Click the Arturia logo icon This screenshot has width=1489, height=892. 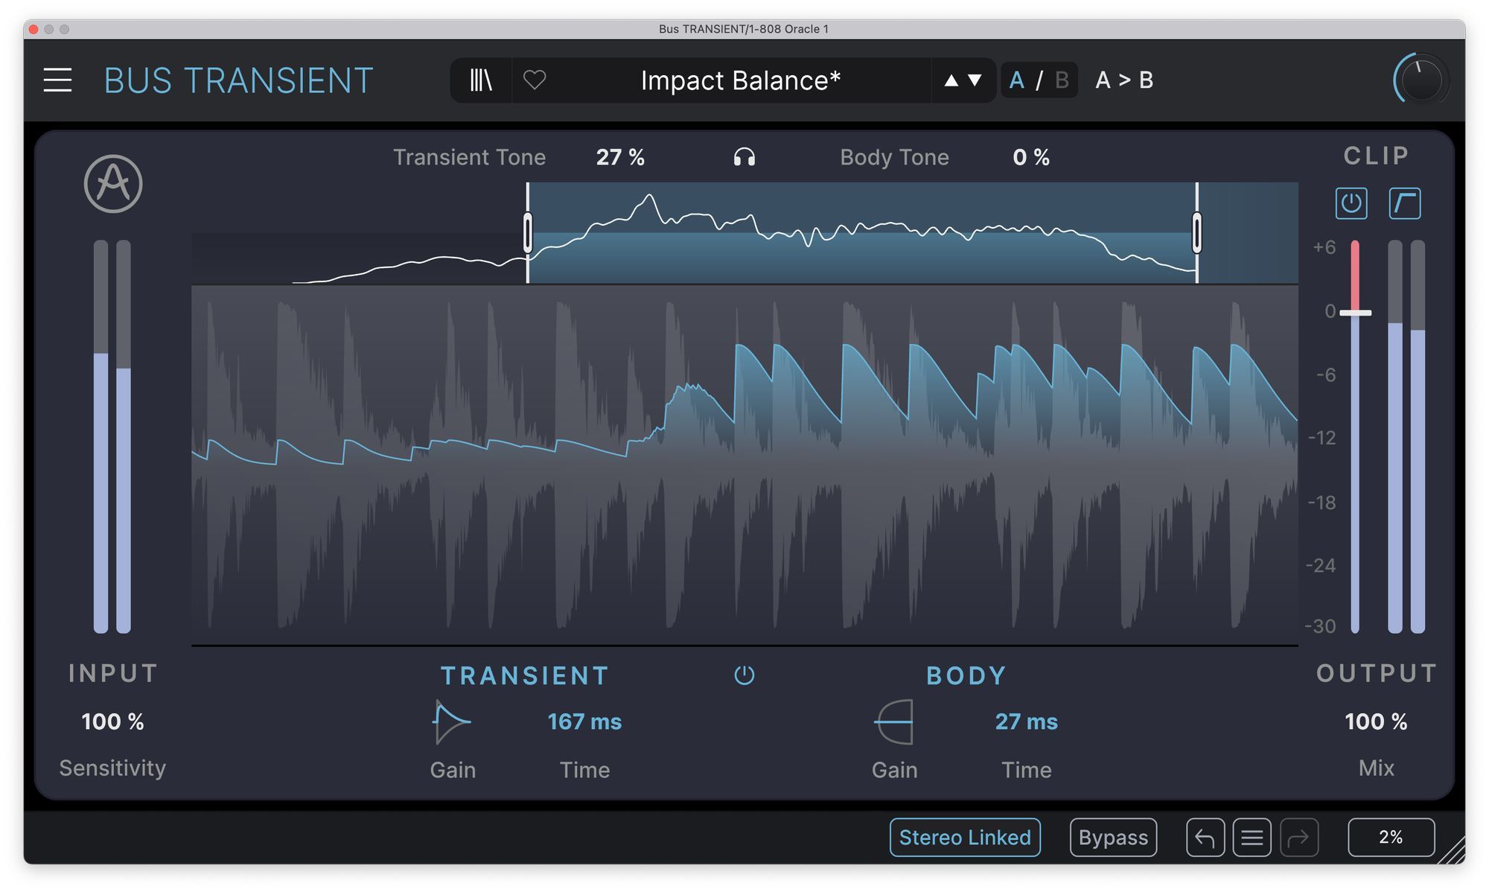(113, 184)
